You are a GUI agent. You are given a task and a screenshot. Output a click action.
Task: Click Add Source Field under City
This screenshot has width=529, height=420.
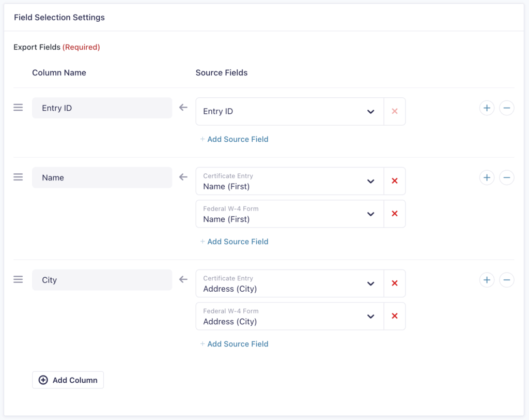[234, 344]
